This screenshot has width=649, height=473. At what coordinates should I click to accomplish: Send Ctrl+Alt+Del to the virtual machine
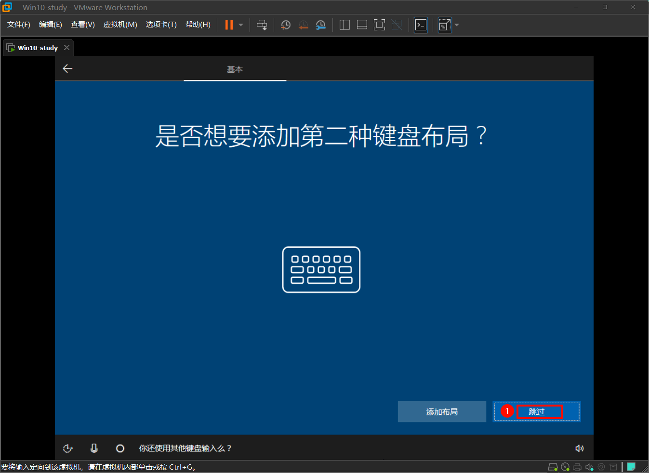pyautogui.click(x=262, y=25)
